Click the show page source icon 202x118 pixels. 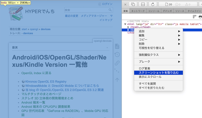117,46
